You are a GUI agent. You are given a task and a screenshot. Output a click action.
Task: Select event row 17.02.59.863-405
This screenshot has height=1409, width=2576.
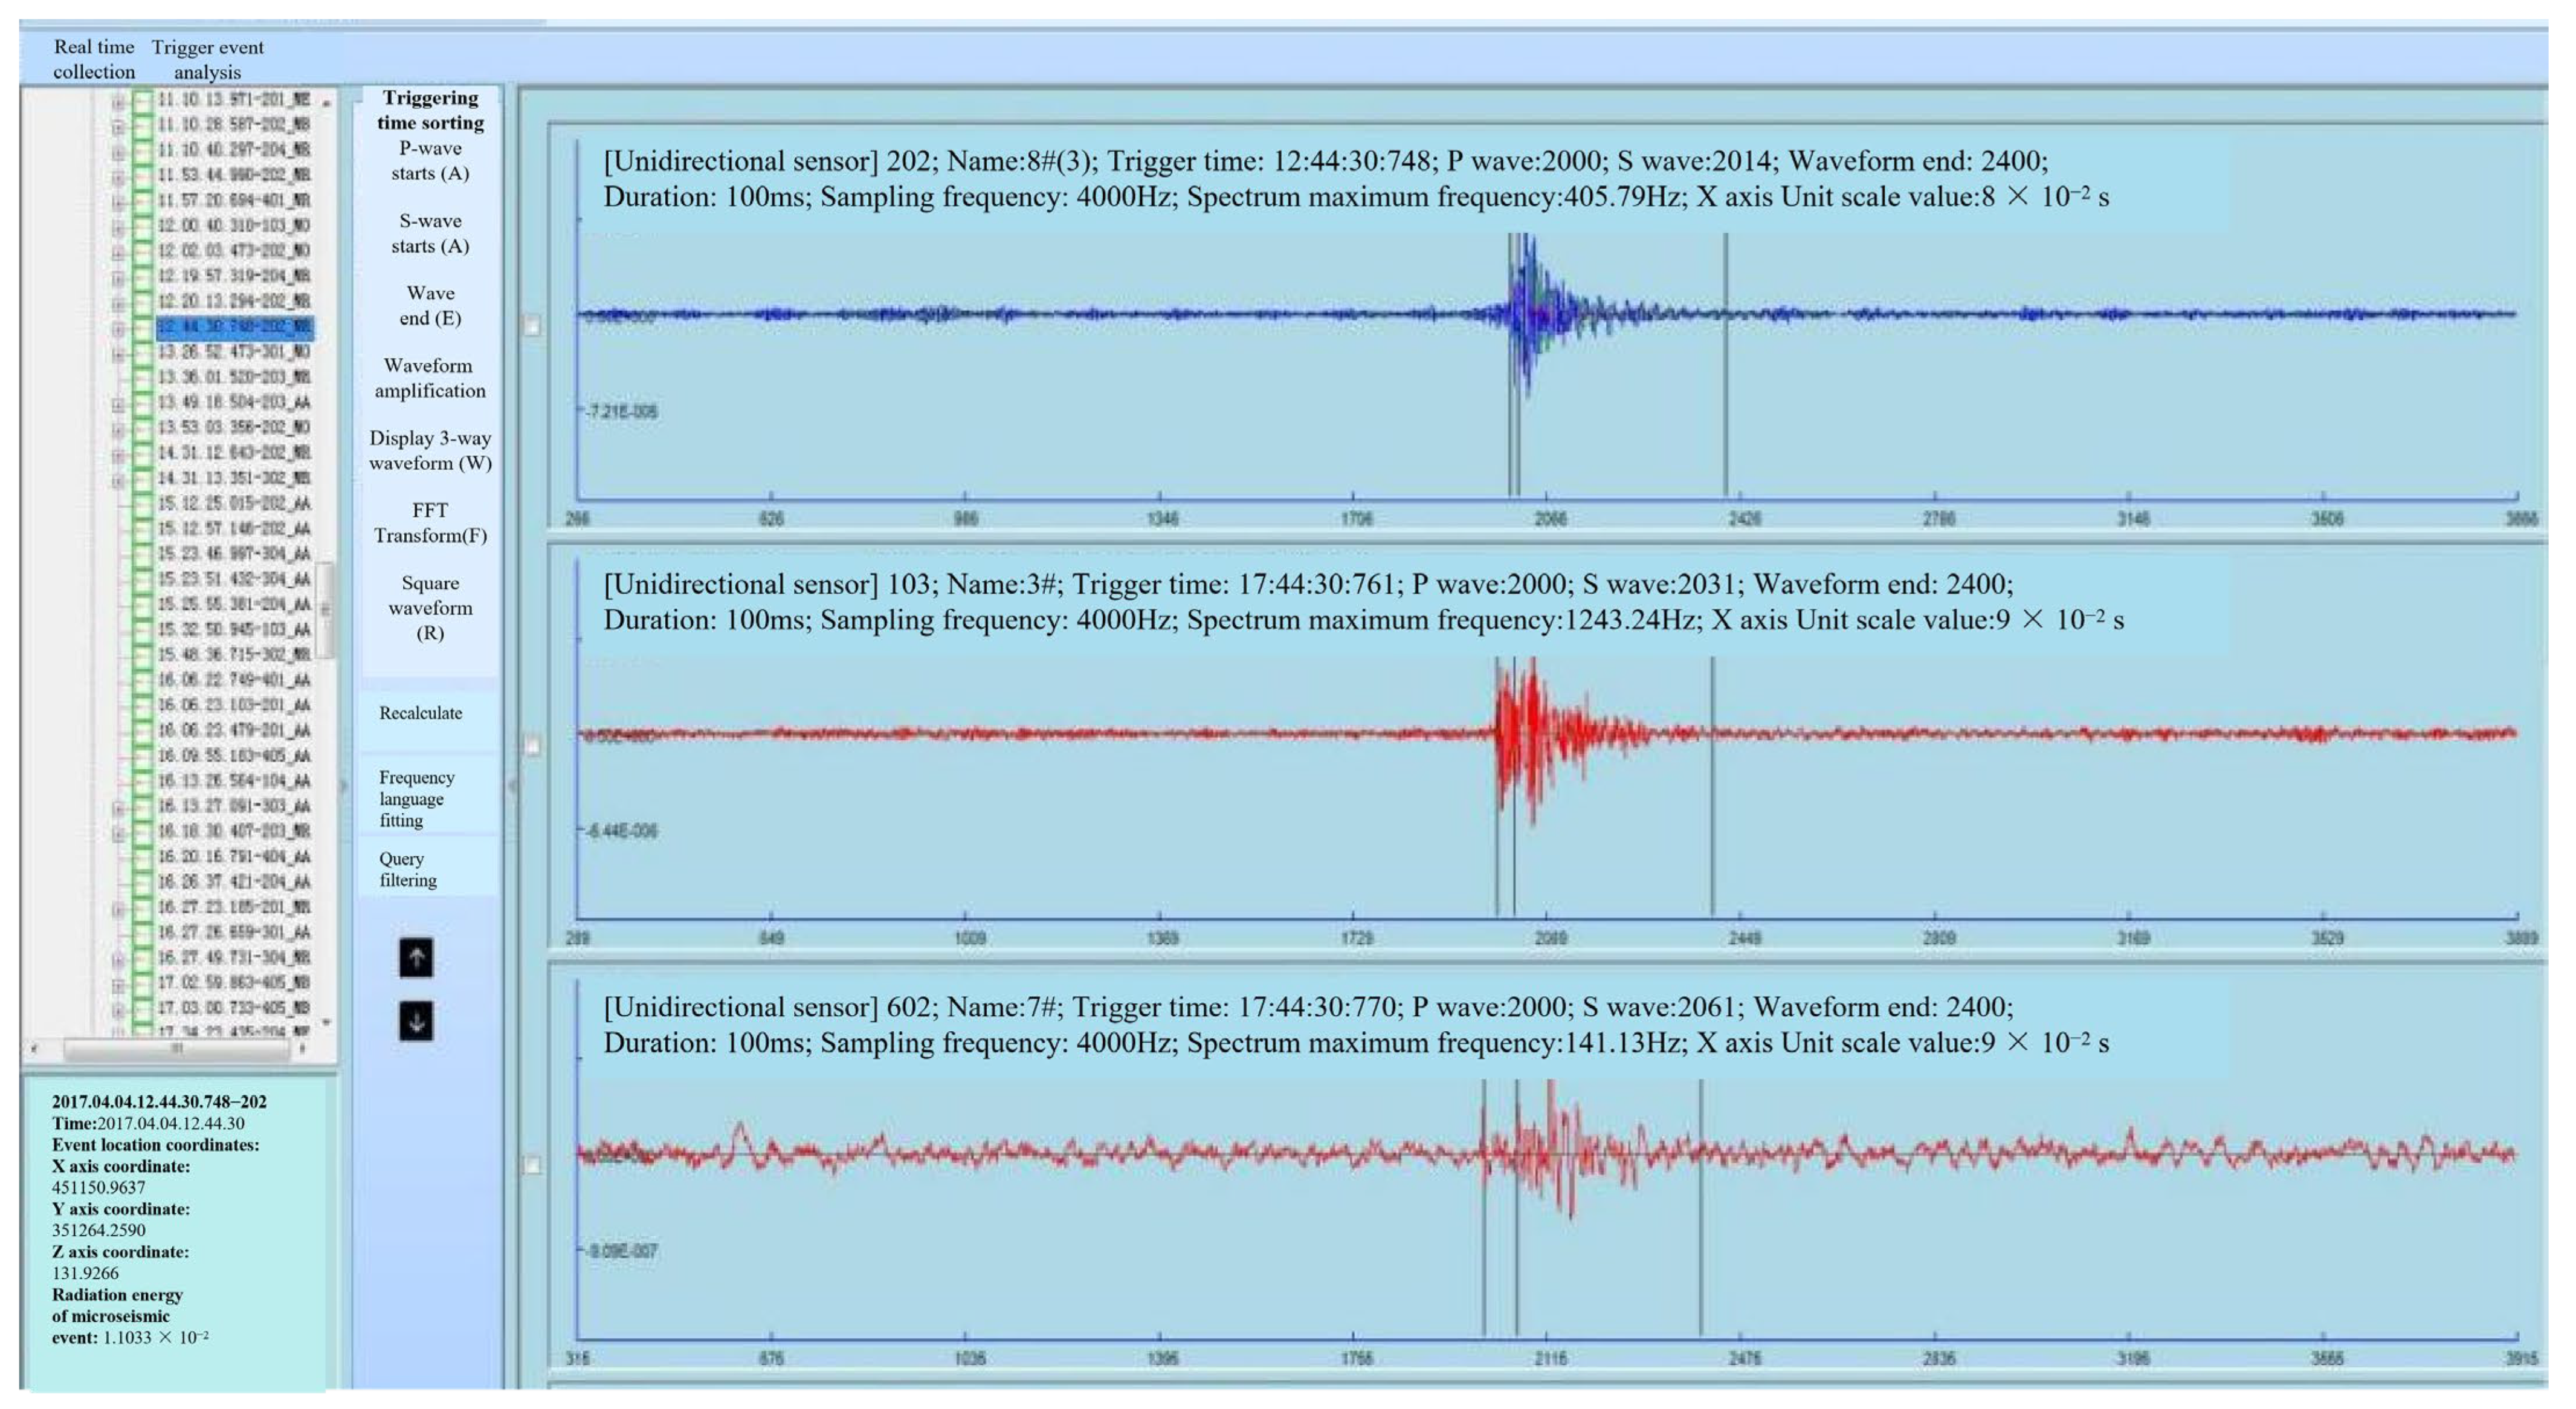pyautogui.click(x=234, y=982)
